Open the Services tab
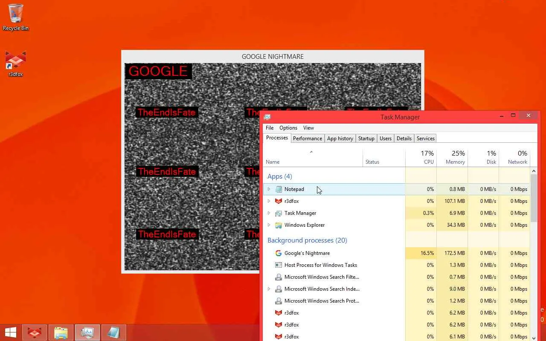 pyautogui.click(x=426, y=139)
